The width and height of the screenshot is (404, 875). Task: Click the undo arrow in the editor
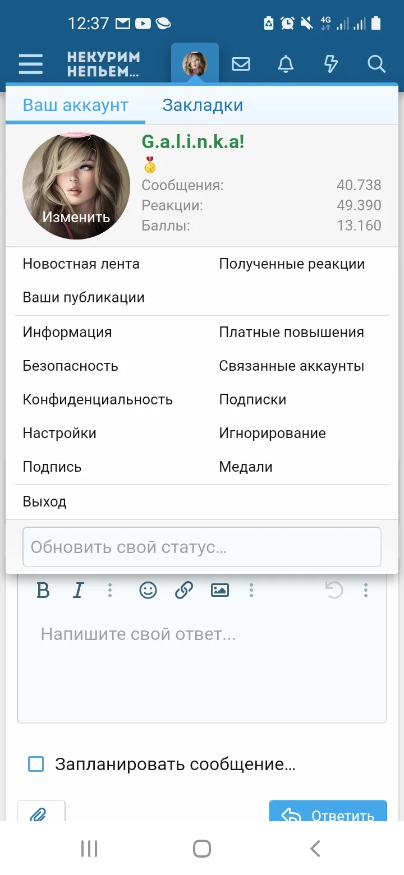pos(335,590)
